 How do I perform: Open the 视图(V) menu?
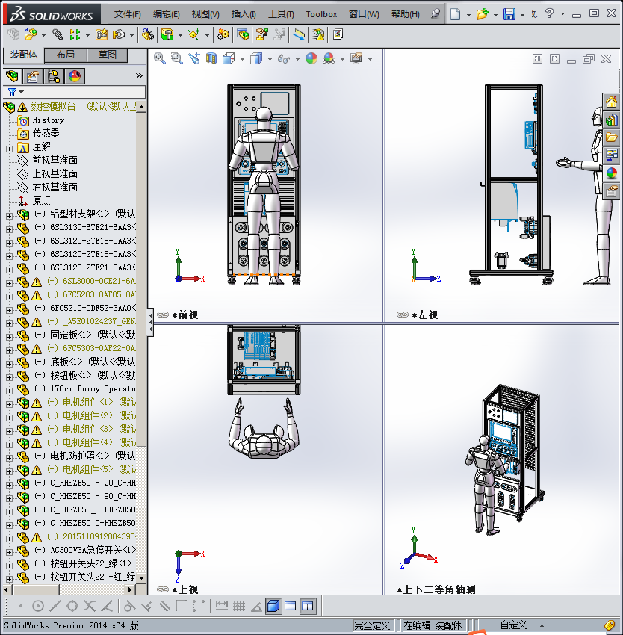(205, 14)
